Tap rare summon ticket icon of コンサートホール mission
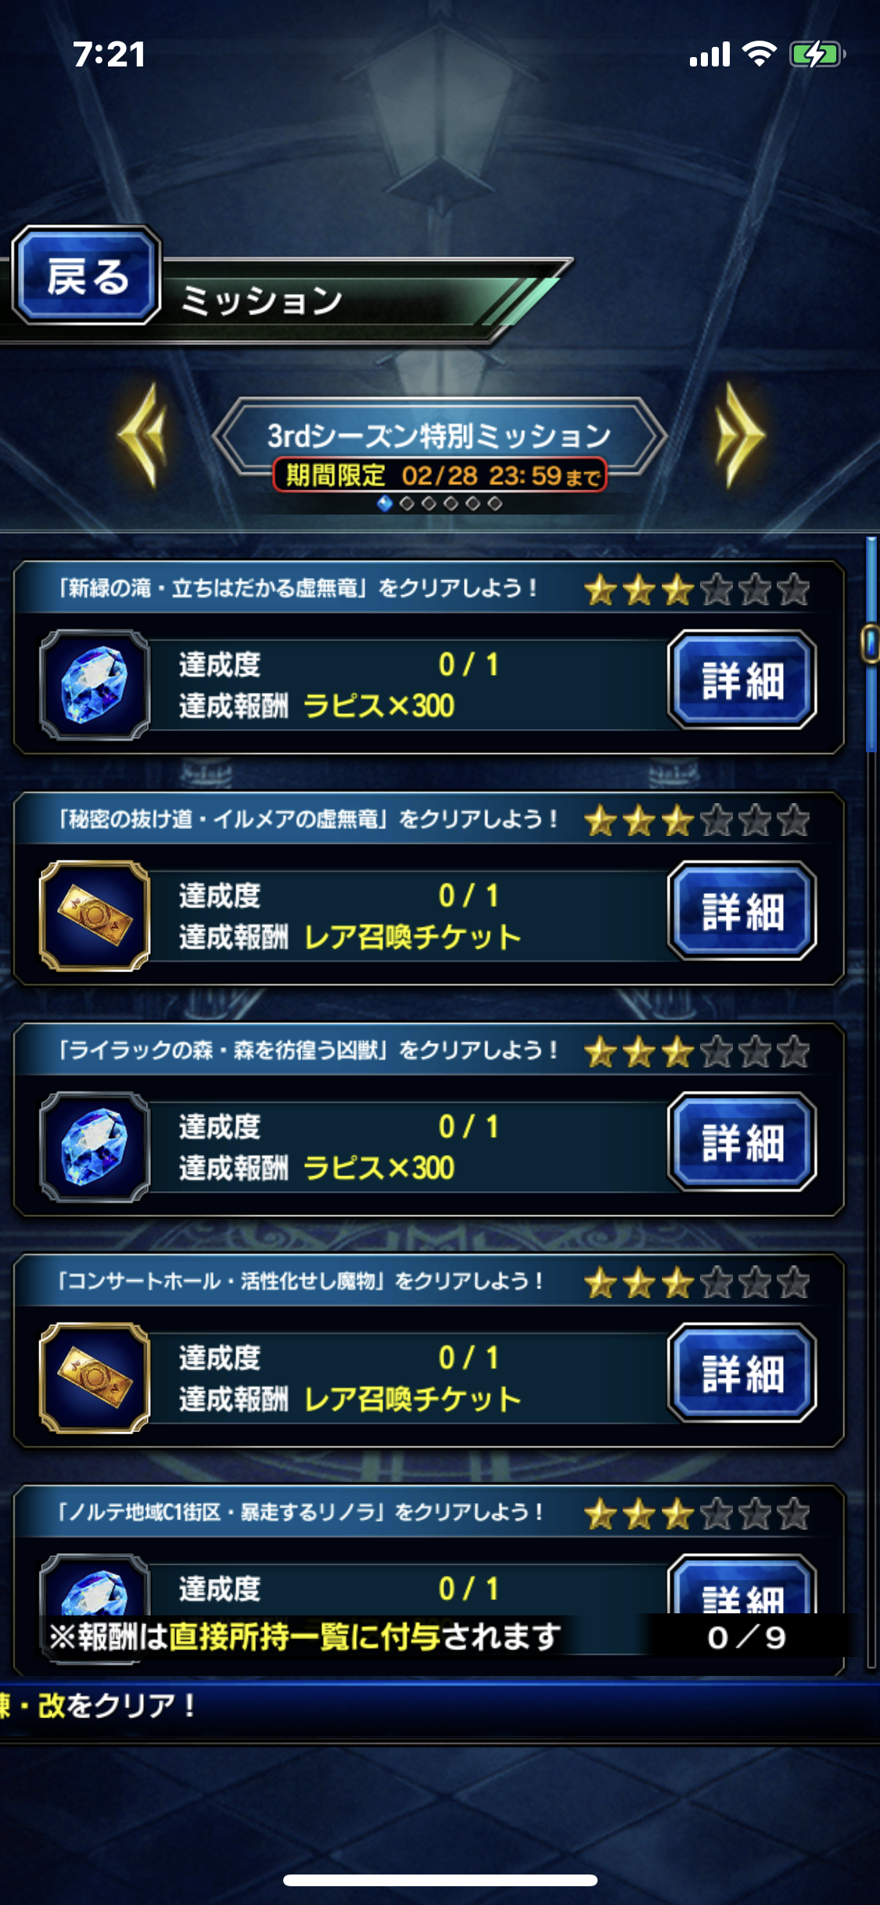This screenshot has width=880, height=1905. (95, 1378)
